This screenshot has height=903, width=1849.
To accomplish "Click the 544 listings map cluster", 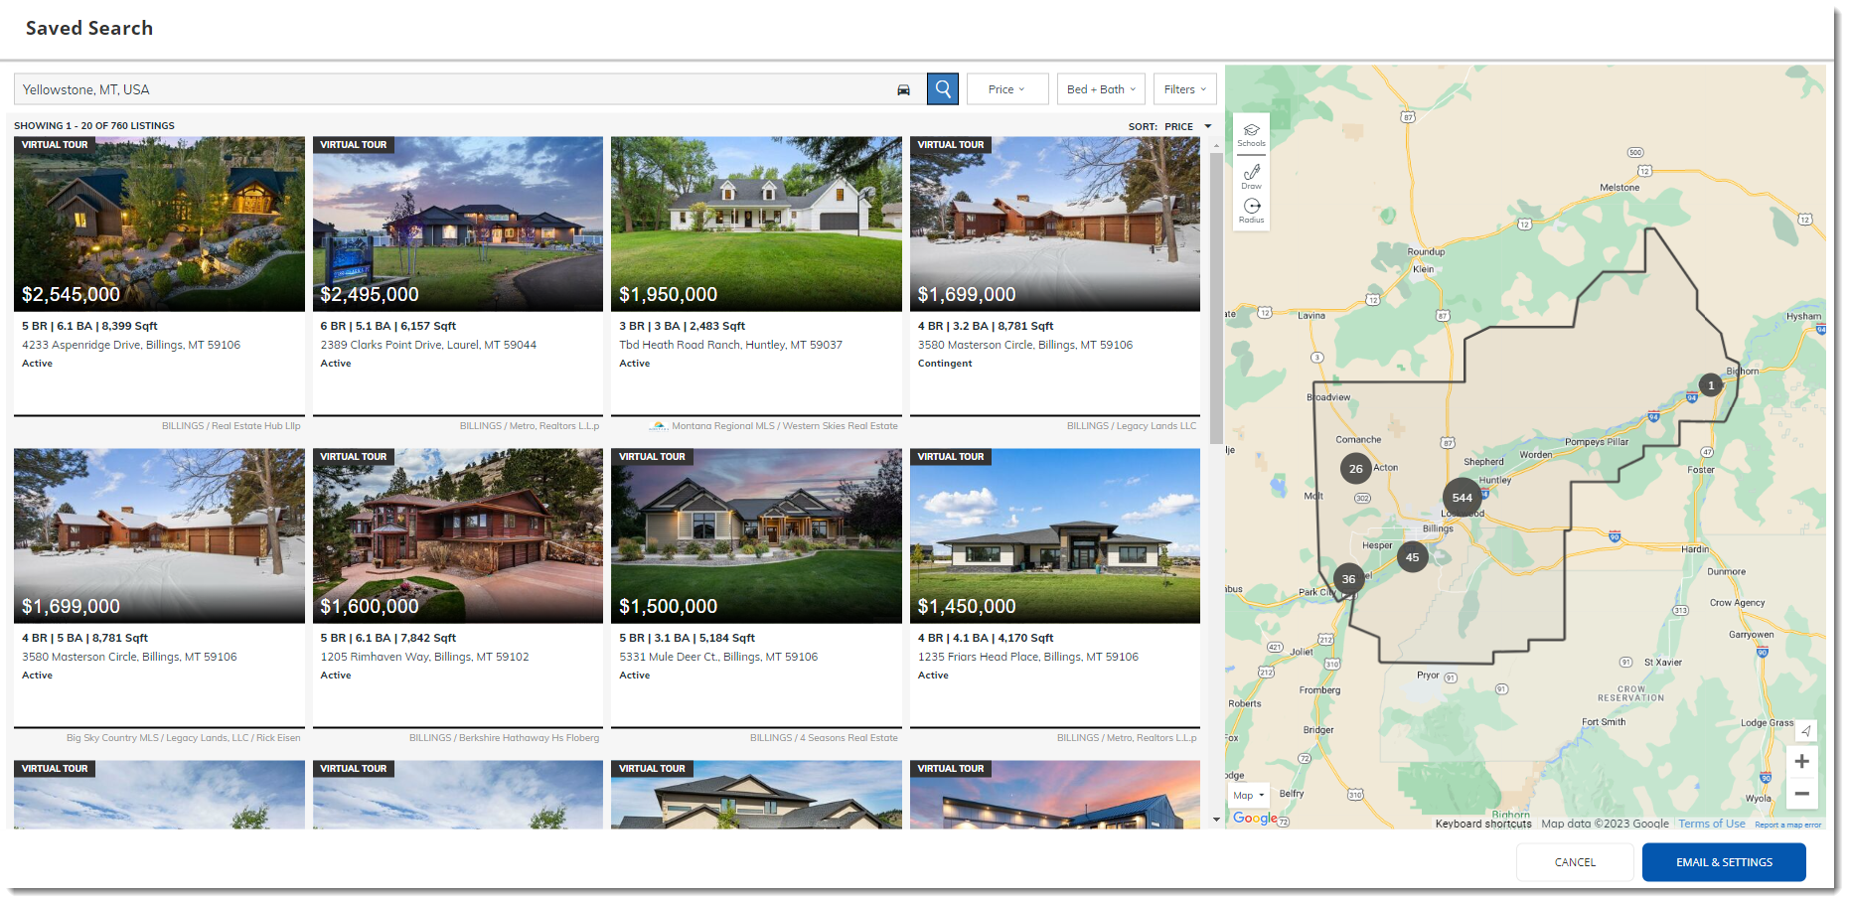I will click(x=1462, y=498).
